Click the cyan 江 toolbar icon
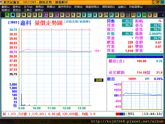Screen dimensions: 165x124 [89, 15]
